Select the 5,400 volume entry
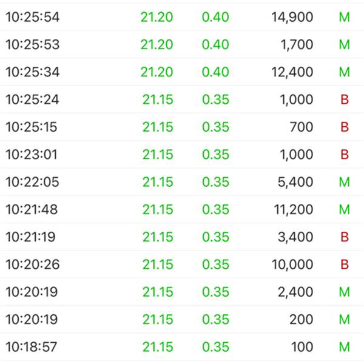 (x=295, y=182)
